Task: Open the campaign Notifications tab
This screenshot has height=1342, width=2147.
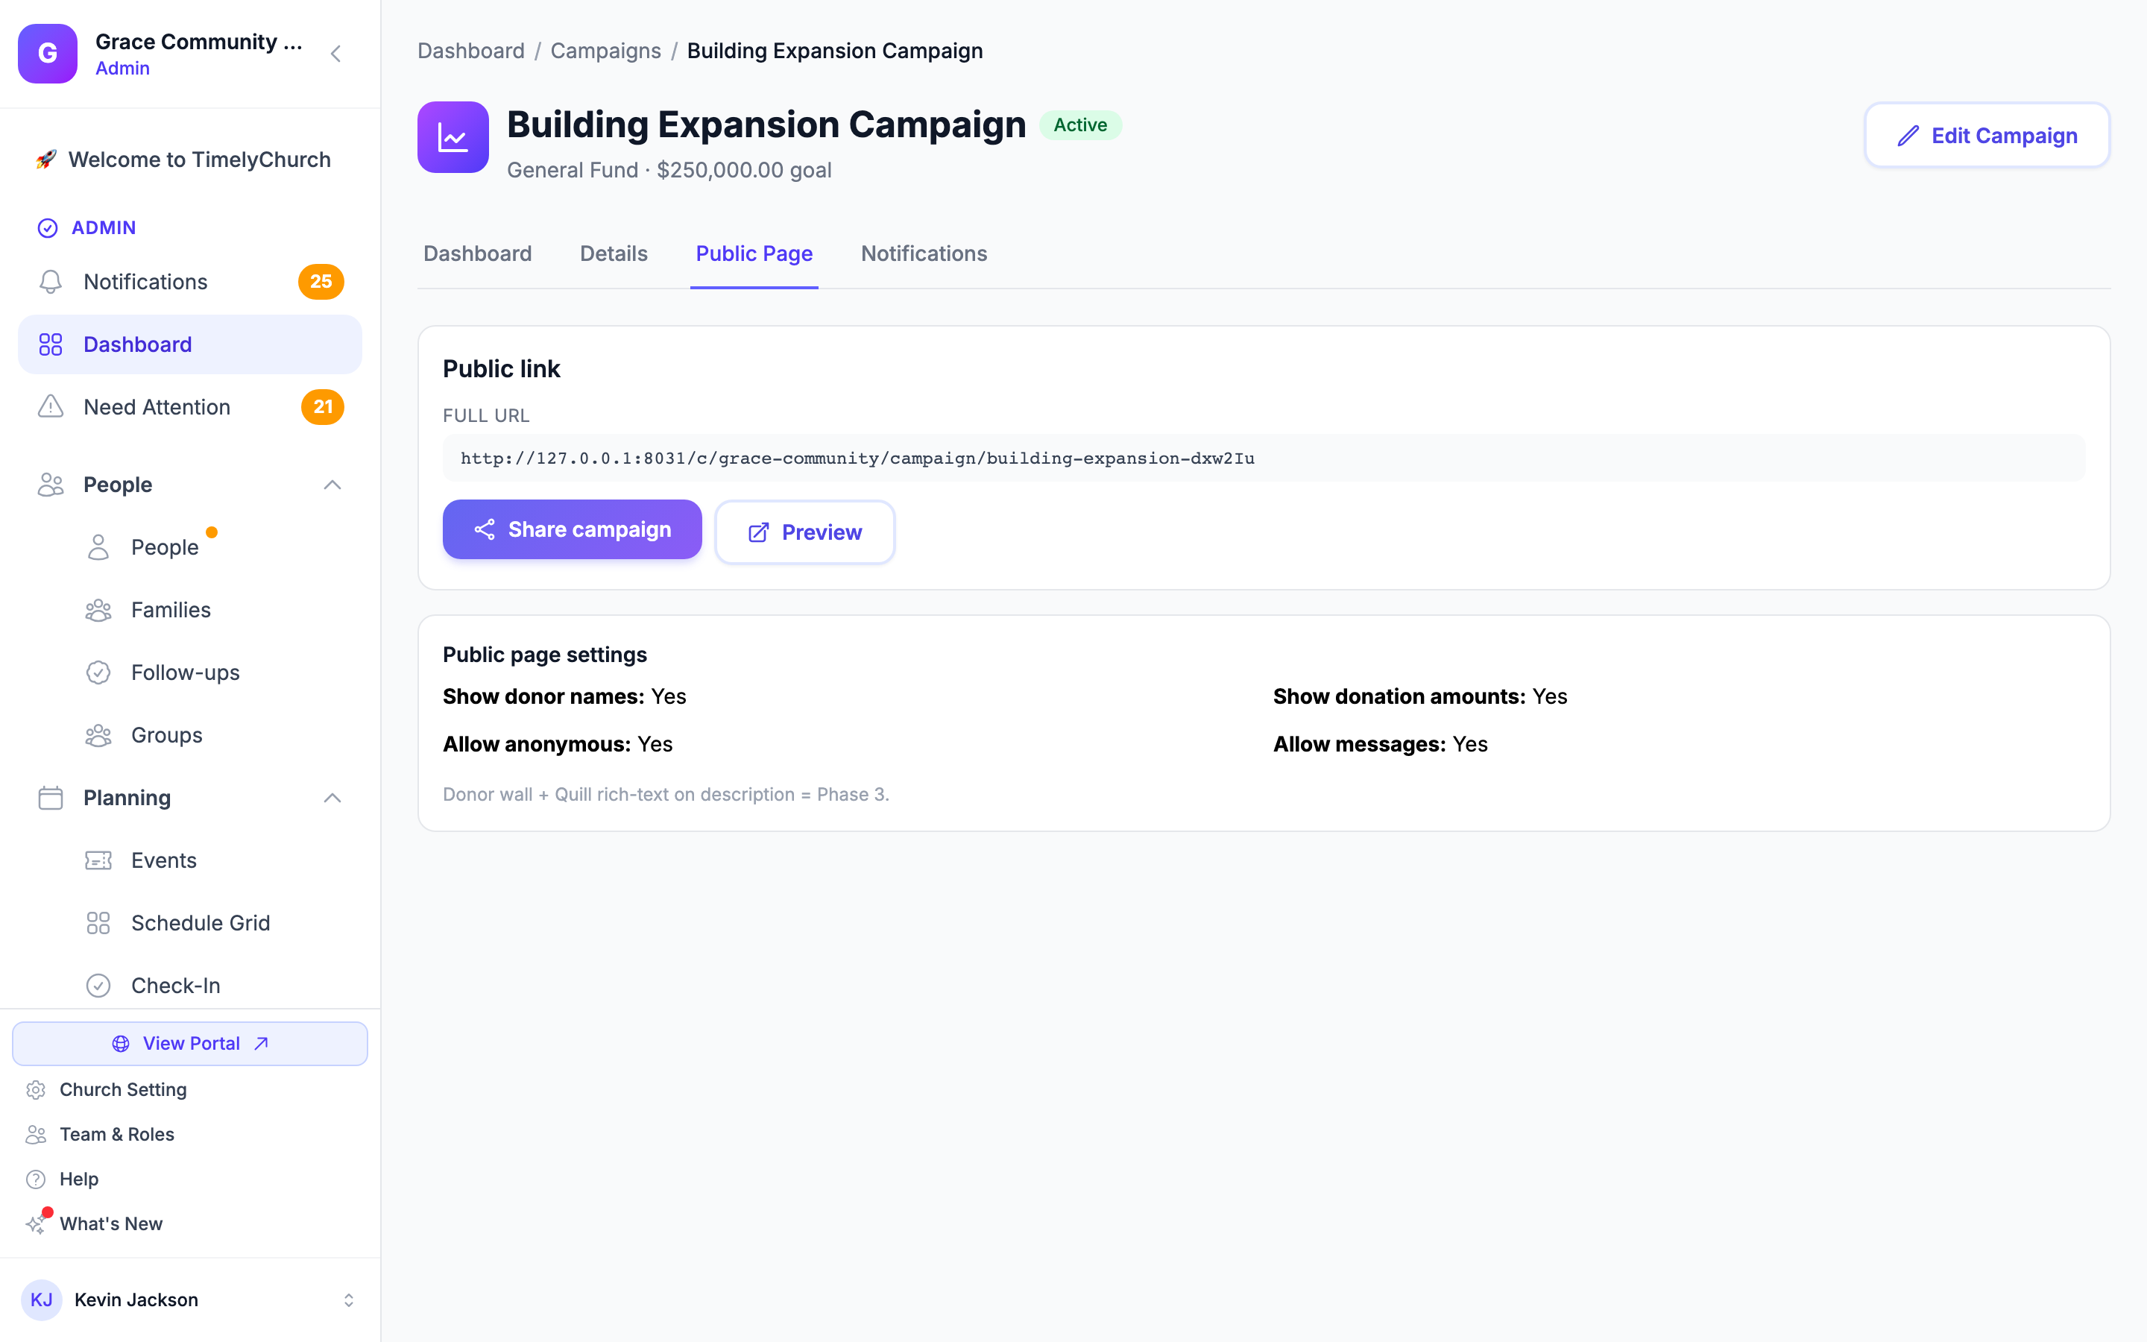Action: point(924,253)
